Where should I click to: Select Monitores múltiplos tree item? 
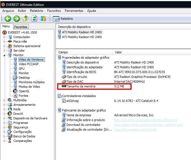(31, 82)
